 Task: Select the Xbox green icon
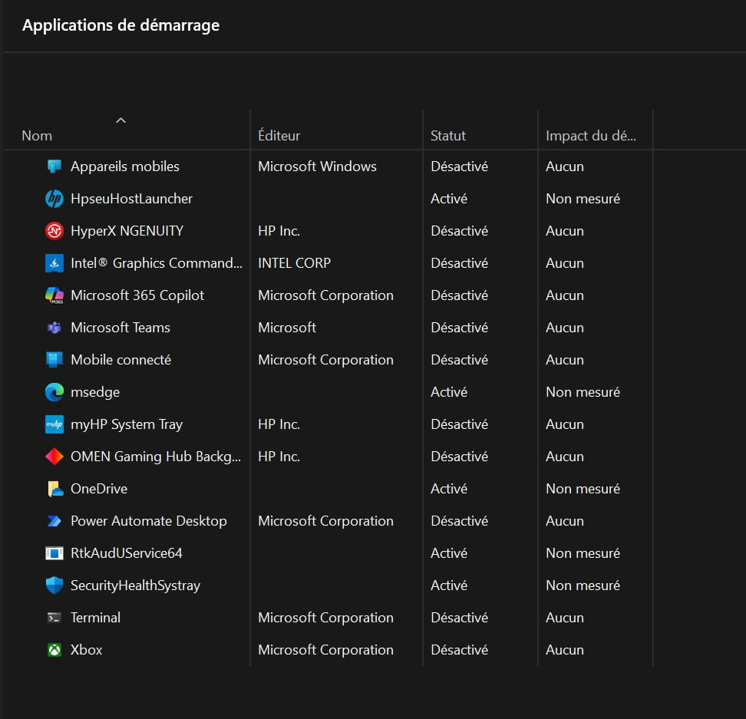coord(54,650)
